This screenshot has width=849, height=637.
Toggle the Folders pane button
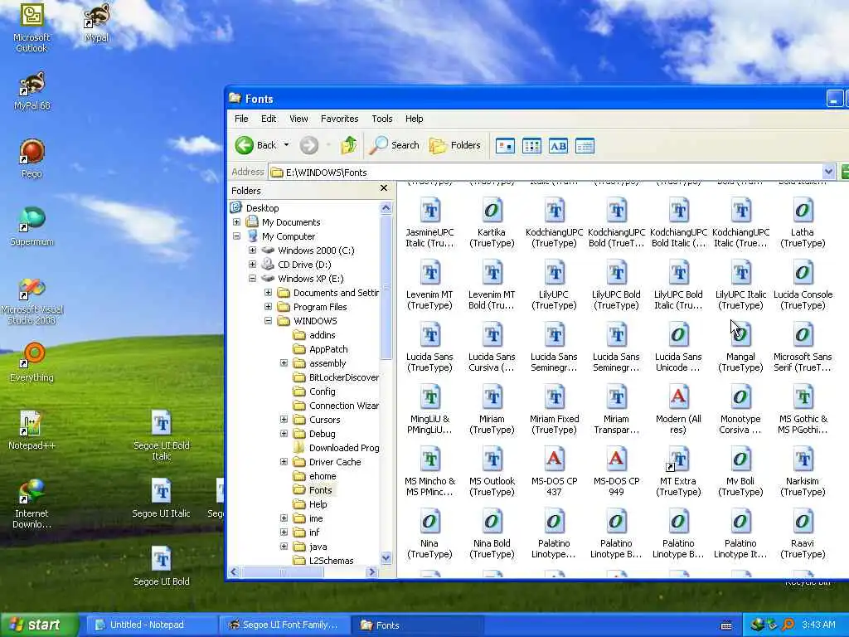(x=455, y=145)
